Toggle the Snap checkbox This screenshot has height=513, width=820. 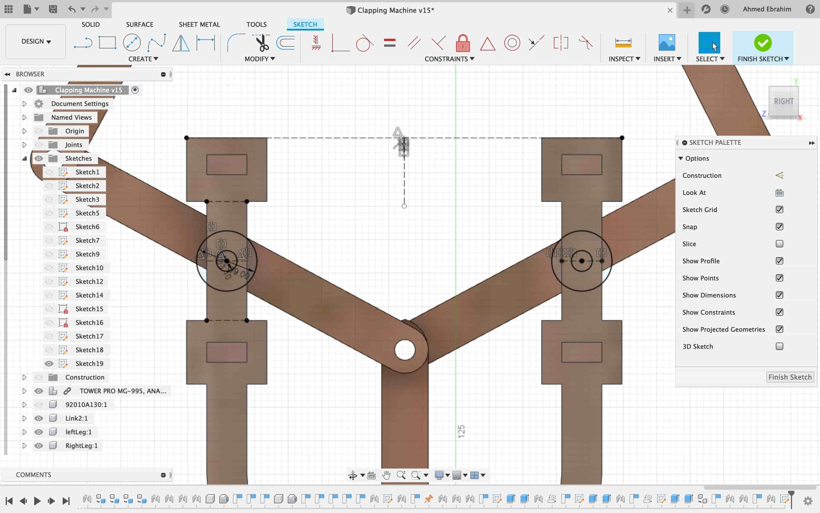point(779,226)
